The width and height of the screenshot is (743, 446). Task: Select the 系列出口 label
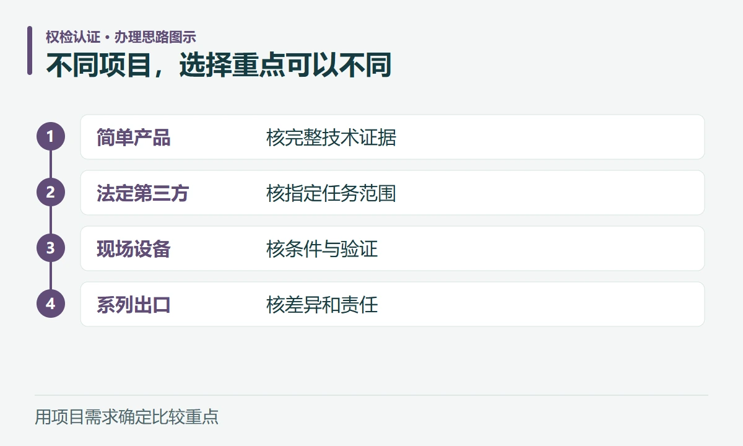134,305
